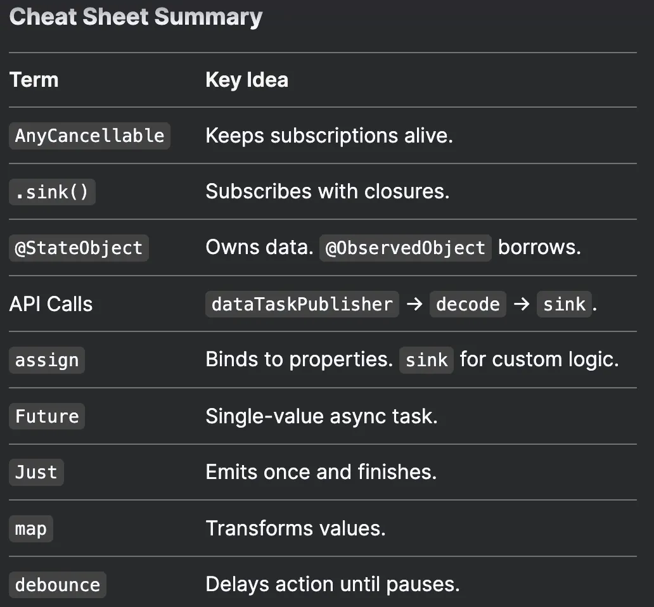The height and width of the screenshot is (607, 654).
Task: Click the "Subscribes with closures." description
Action: [327, 191]
